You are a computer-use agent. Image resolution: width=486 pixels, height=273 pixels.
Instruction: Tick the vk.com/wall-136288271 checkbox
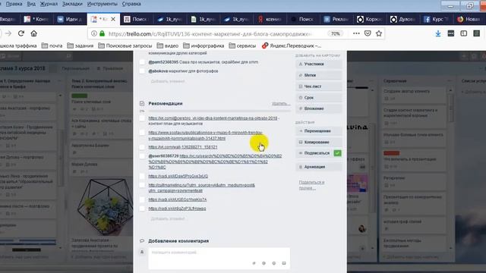tap(142, 147)
